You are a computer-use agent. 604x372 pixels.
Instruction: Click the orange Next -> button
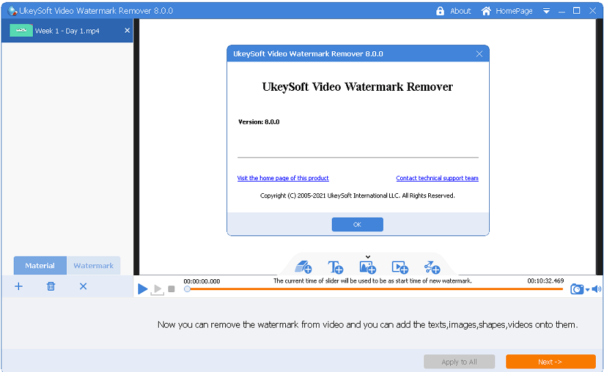(551, 362)
